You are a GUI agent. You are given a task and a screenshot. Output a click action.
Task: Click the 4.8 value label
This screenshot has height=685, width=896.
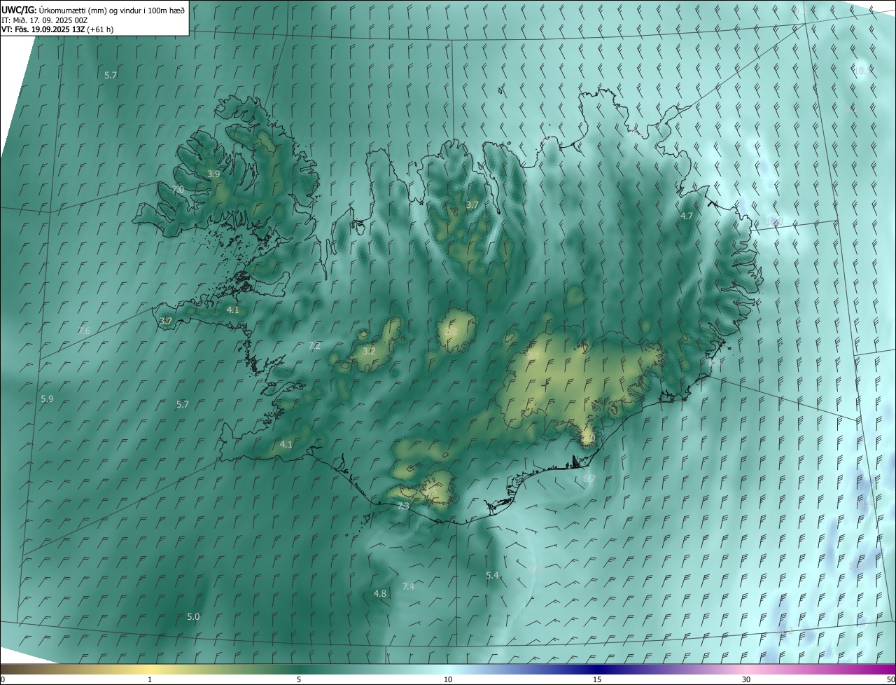pos(380,593)
